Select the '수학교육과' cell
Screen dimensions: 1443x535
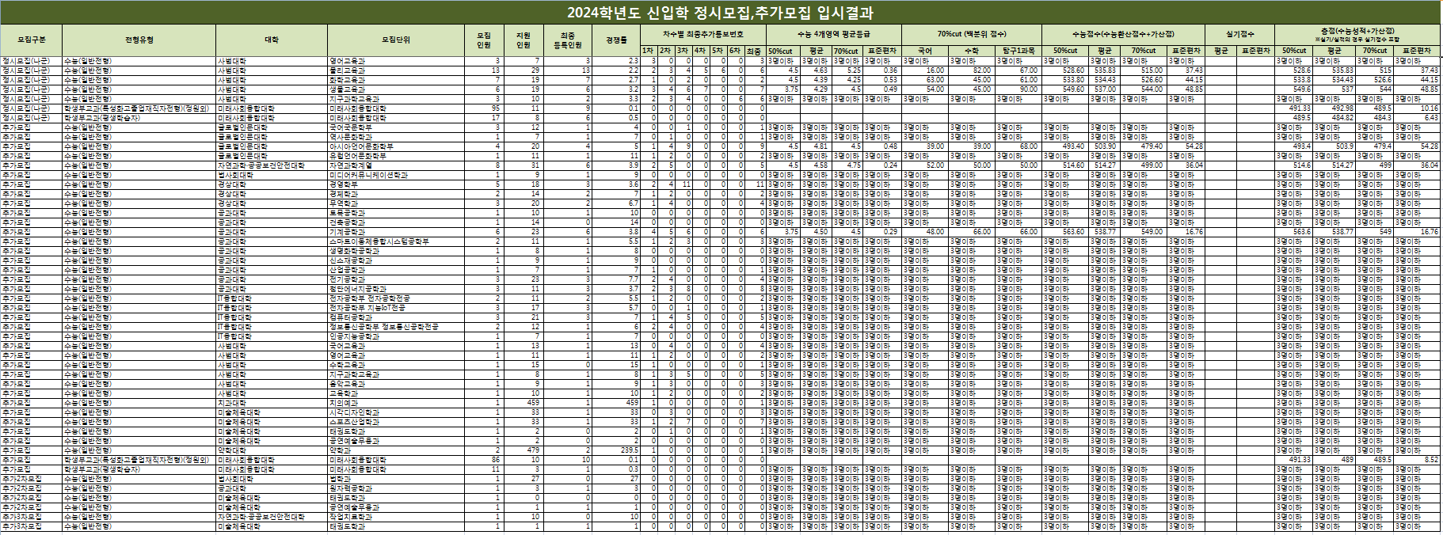[x=396, y=365]
